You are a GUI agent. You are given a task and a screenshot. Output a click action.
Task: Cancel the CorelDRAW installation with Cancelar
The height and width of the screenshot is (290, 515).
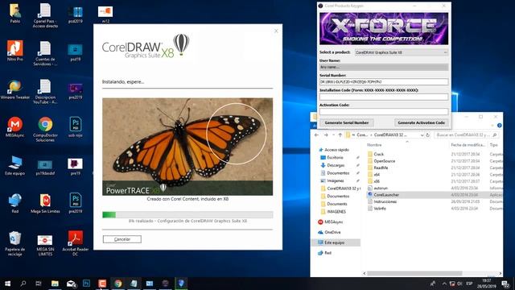click(x=122, y=239)
